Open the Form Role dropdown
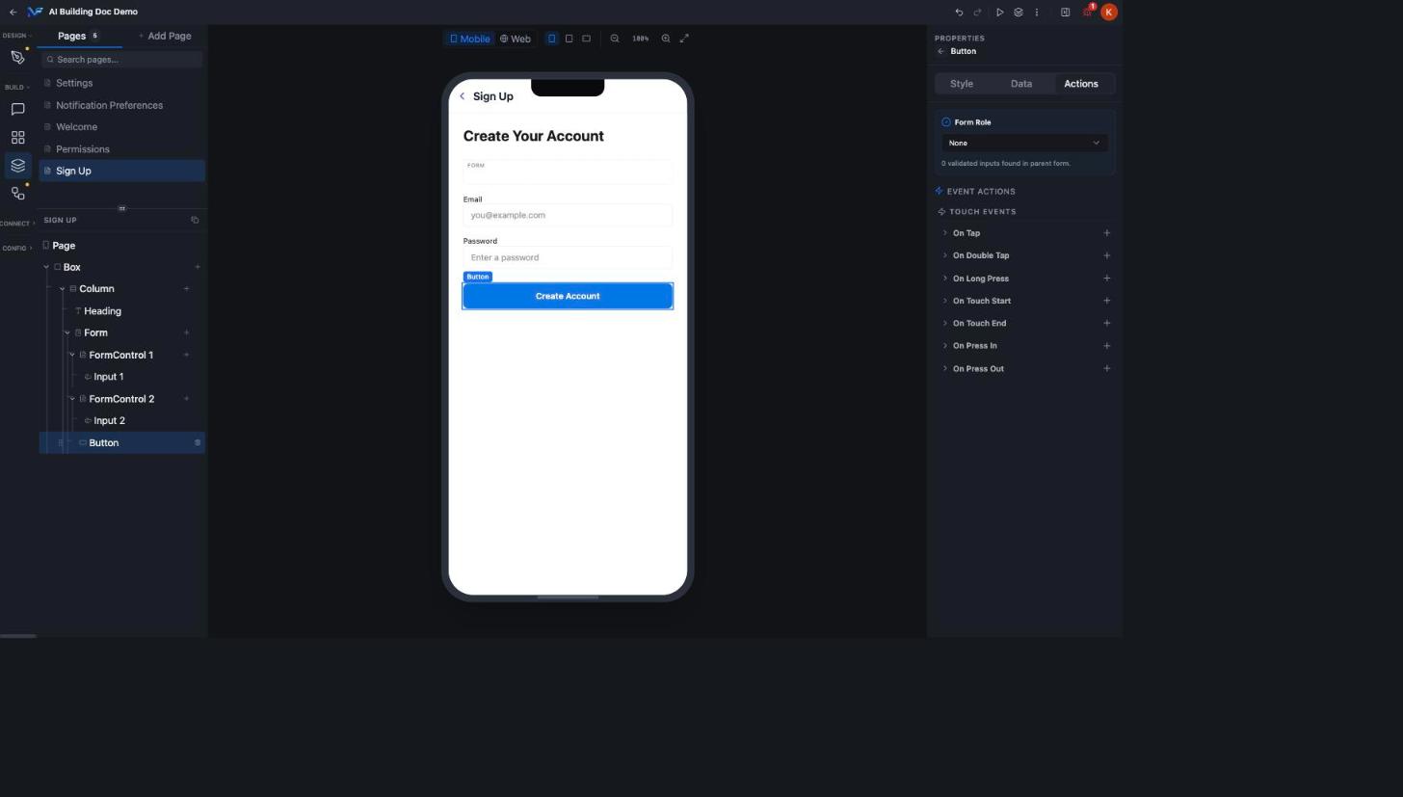Screen dimensions: 1403x797 tap(1024, 143)
